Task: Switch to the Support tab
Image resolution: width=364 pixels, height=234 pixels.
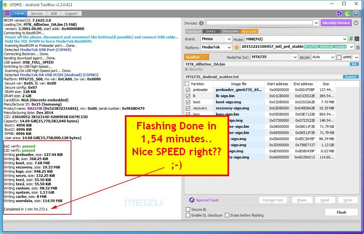Action: (x=71, y=14)
